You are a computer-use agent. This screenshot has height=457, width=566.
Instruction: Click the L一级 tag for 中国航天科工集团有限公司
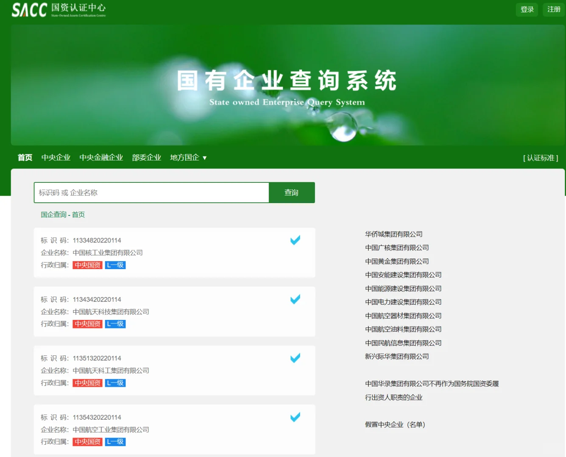[x=115, y=383]
